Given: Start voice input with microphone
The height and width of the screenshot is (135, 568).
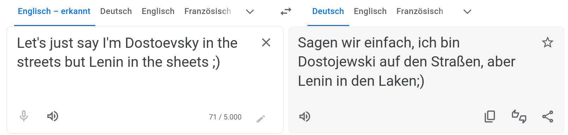Looking at the screenshot, I should 24,116.
